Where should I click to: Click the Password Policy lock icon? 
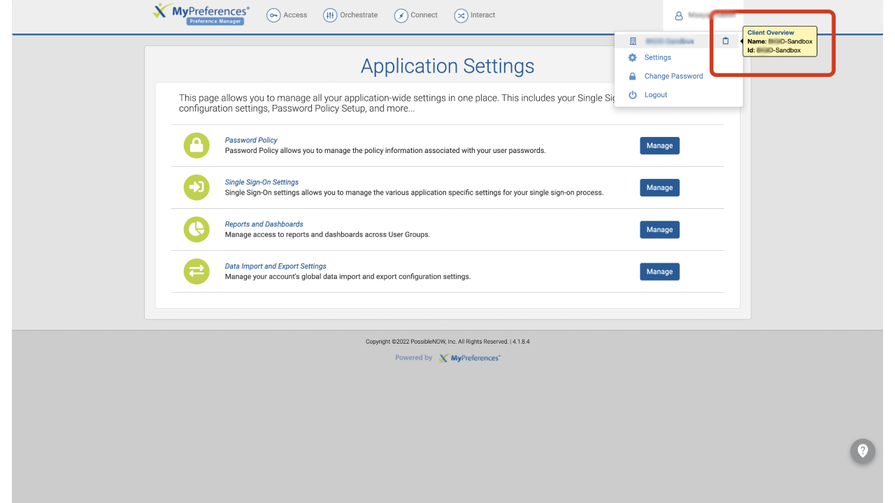point(196,145)
